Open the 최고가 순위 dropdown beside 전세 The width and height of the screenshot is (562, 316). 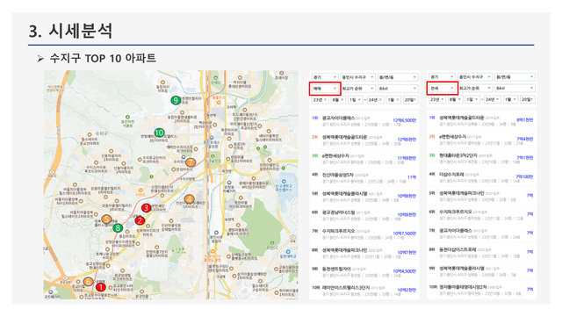click(475, 88)
